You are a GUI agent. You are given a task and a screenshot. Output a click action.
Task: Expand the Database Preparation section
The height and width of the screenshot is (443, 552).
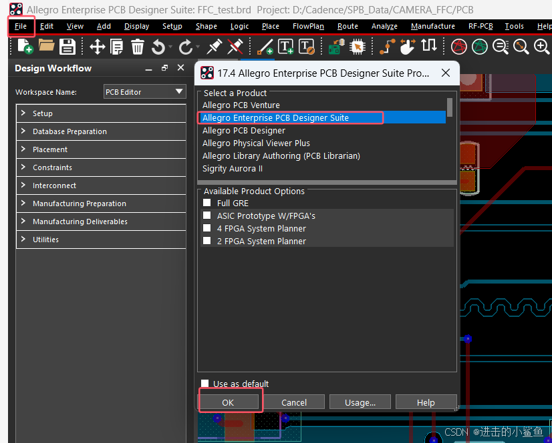point(101,131)
